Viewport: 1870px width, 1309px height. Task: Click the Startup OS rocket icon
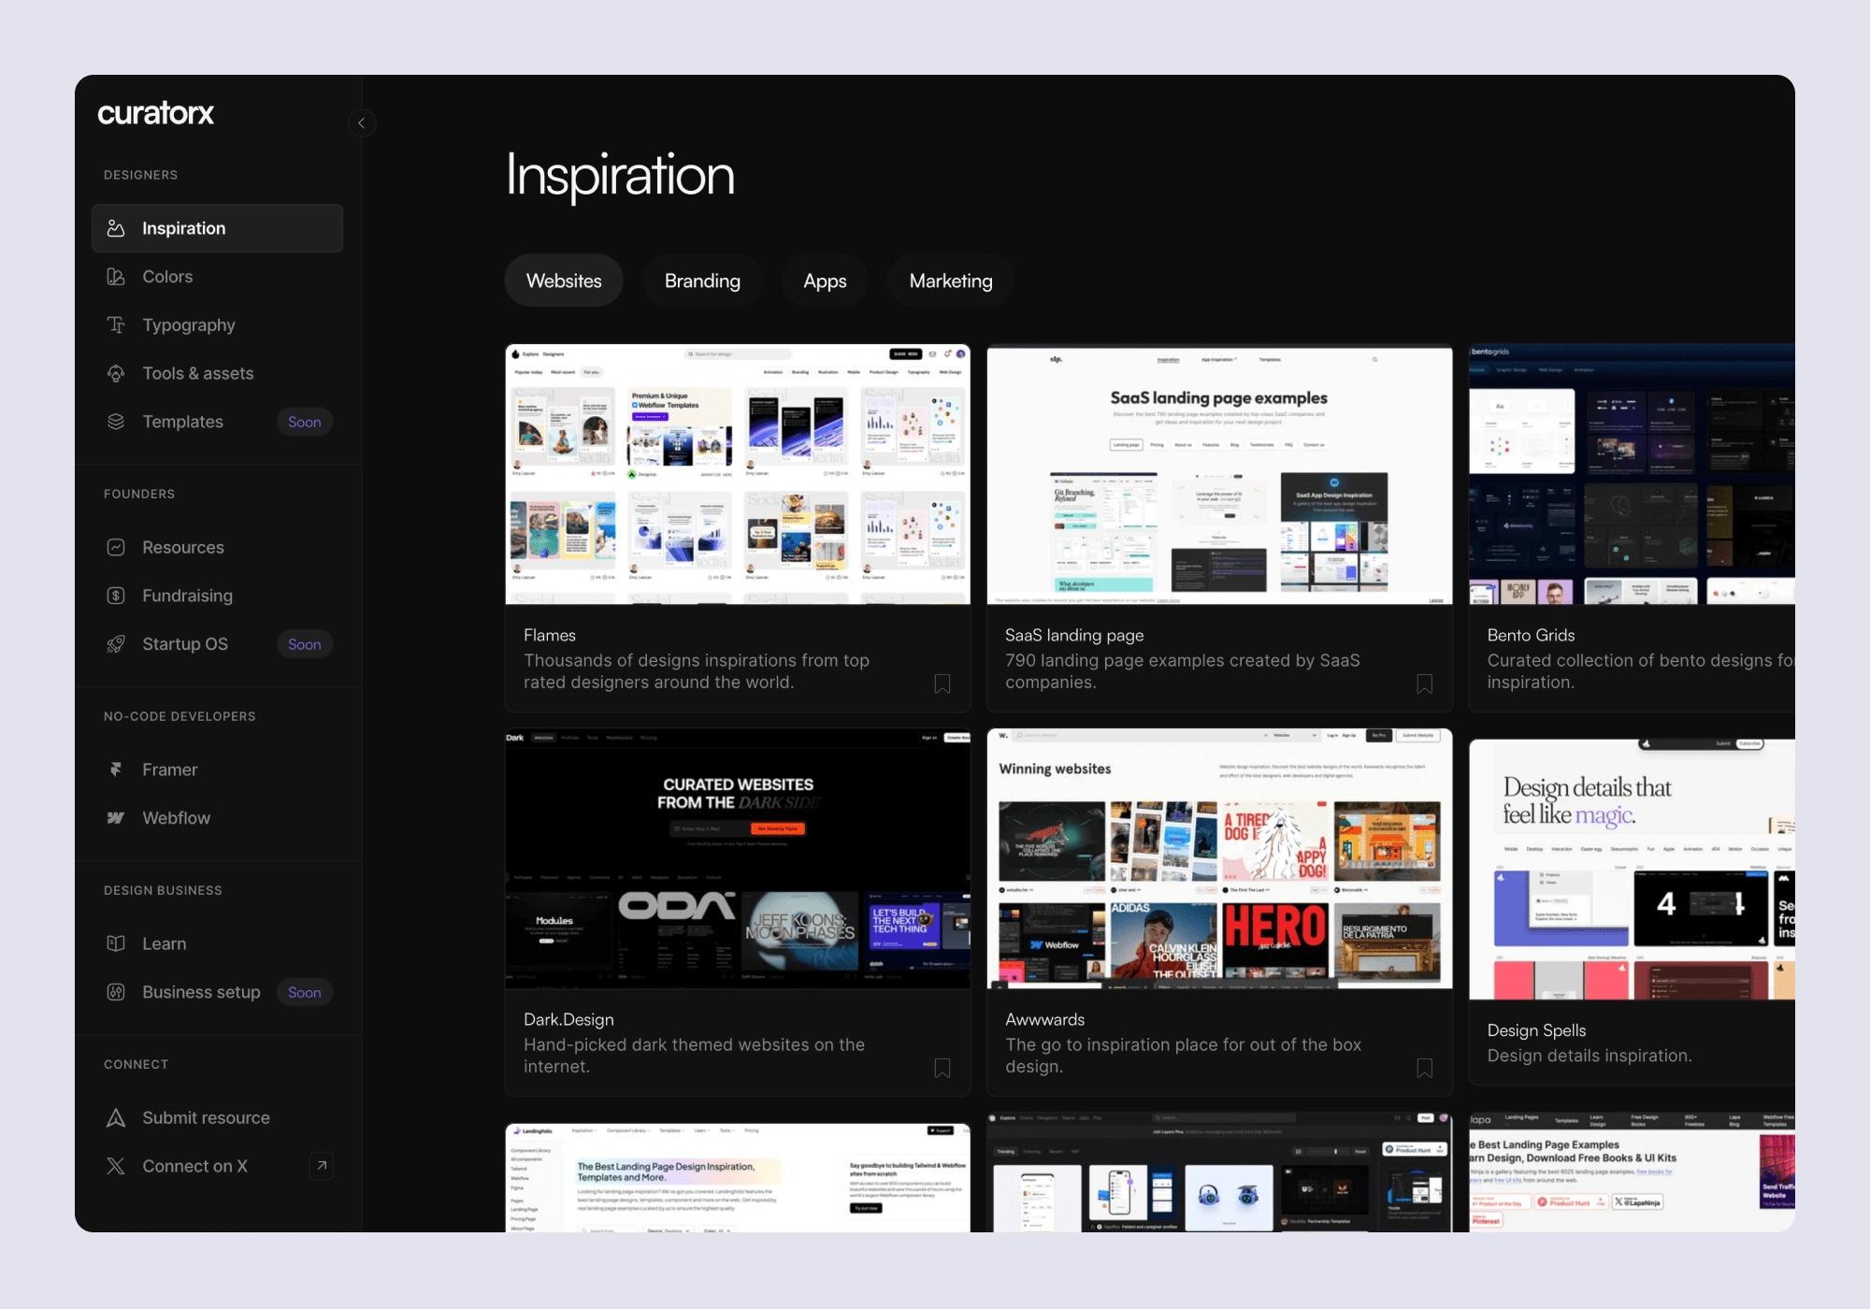tap(116, 644)
